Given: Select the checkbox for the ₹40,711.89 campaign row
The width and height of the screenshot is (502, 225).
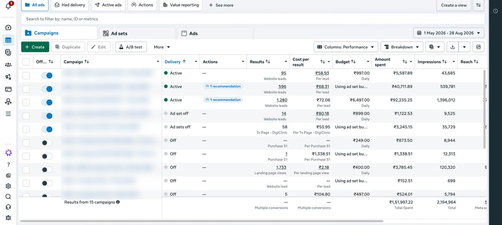Looking at the screenshot, I should pyautogui.click(x=26, y=89).
